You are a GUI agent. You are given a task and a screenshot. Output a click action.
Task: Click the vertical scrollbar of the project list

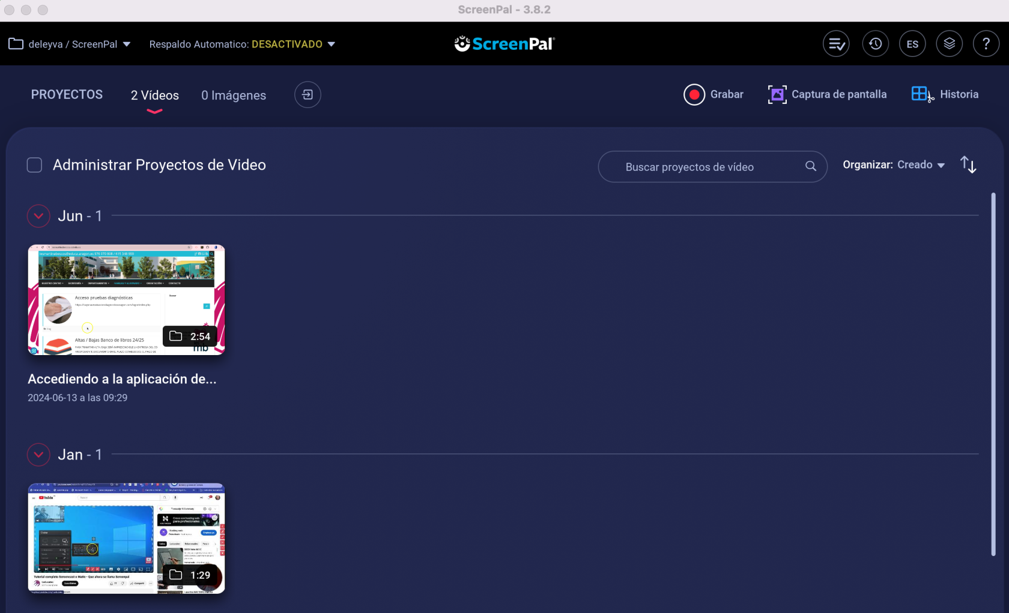[x=993, y=375]
